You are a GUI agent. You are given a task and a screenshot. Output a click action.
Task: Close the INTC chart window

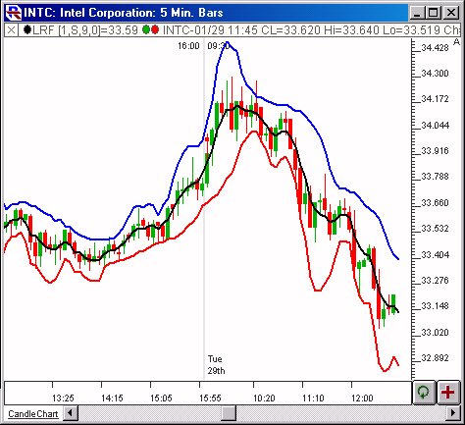[x=451, y=13]
